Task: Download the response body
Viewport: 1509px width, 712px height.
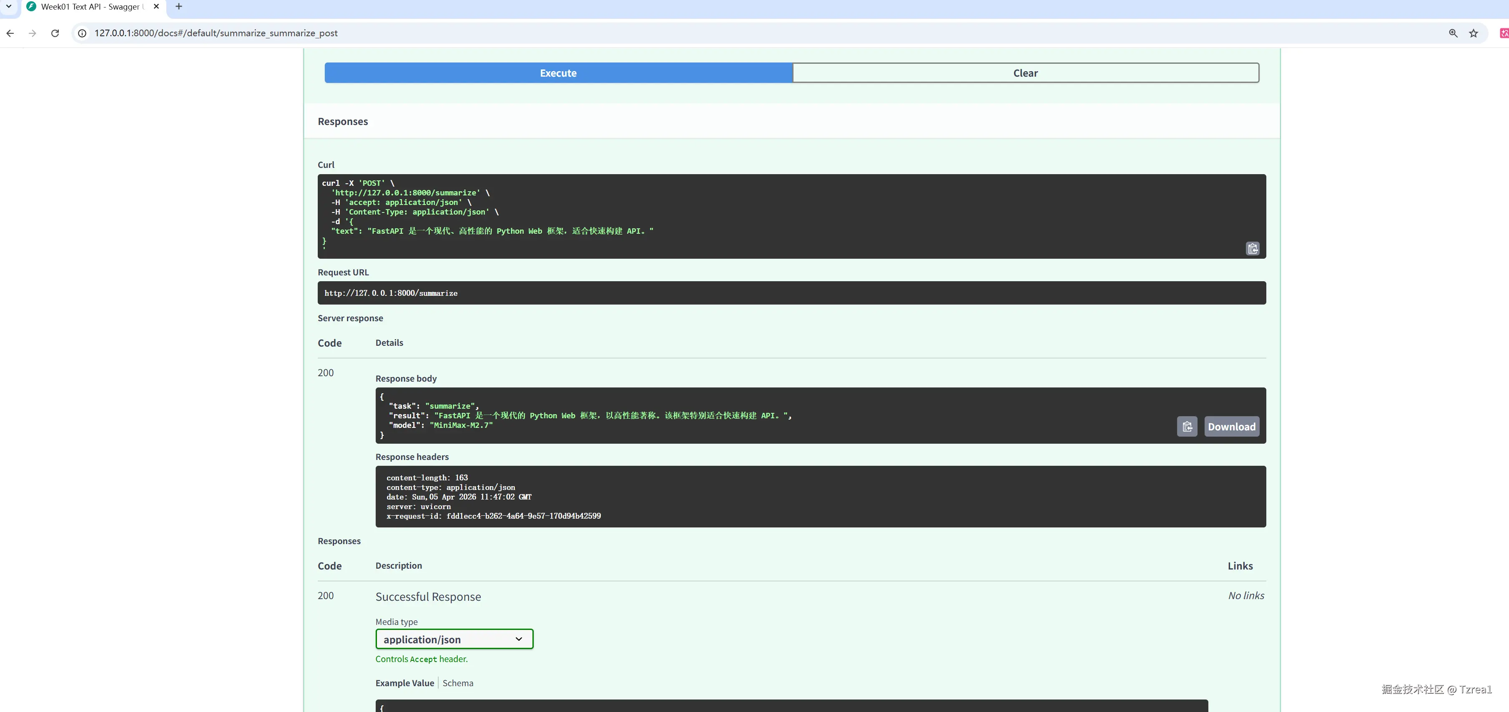Action: point(1231,426)
